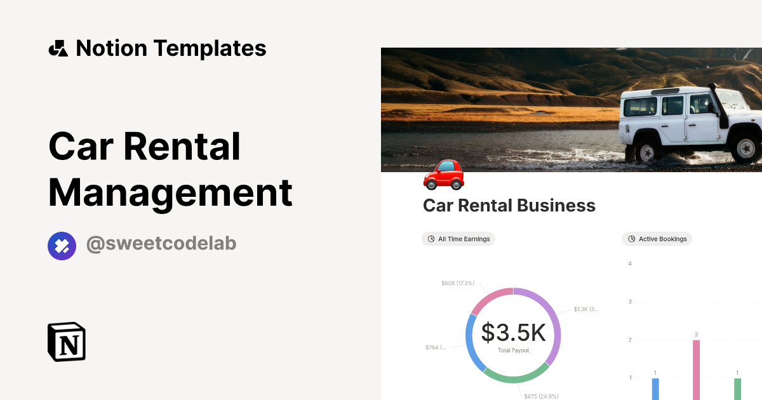Click the Notion cube logo
The width and height of the screenshot is (762, 400).
(67, 342)
